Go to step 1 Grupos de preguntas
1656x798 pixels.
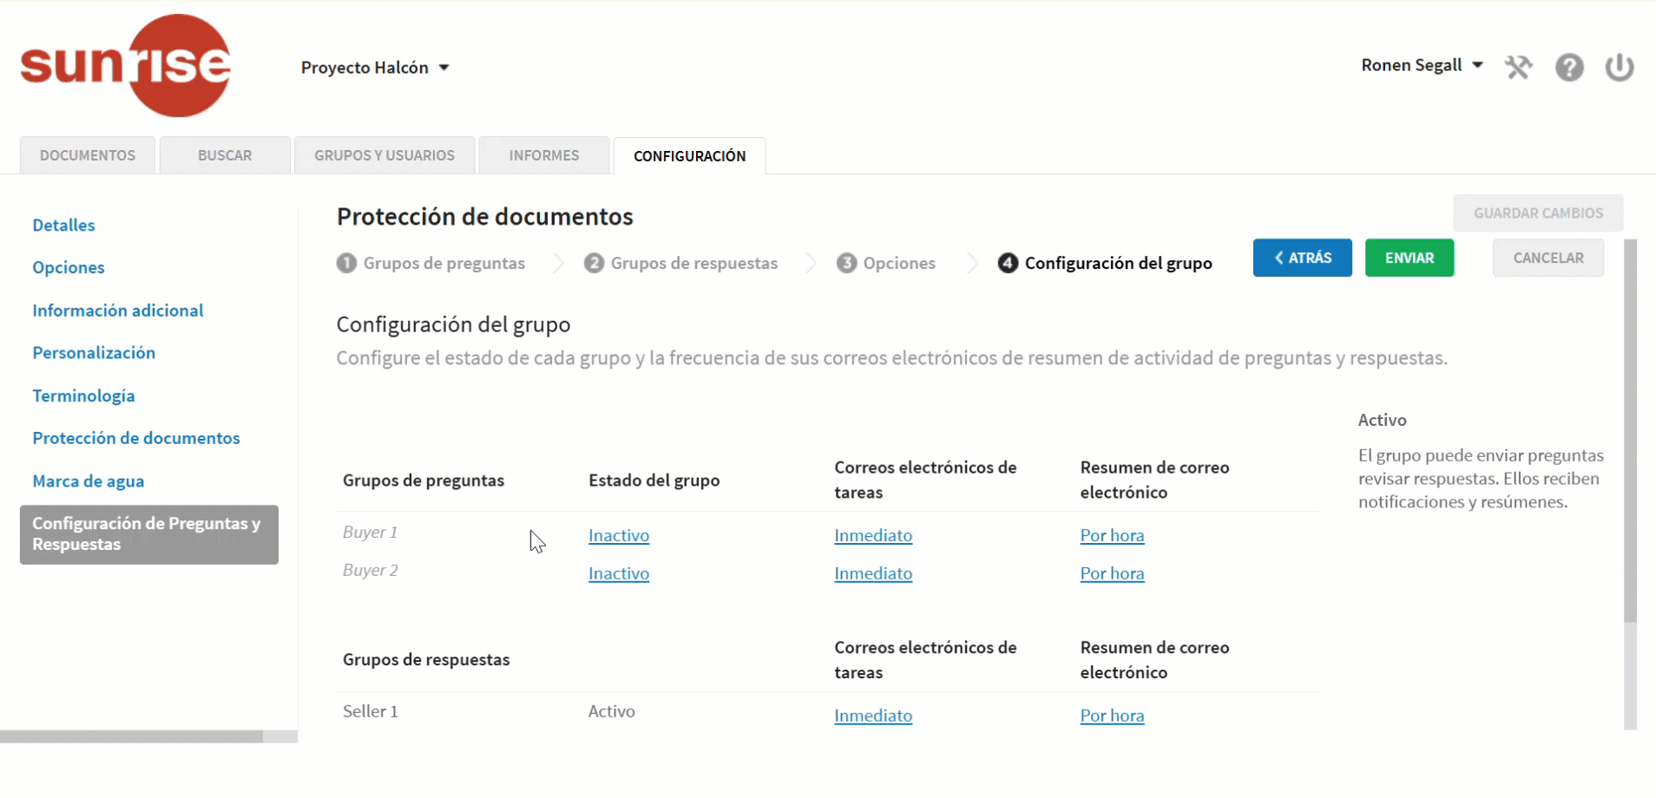431,263
